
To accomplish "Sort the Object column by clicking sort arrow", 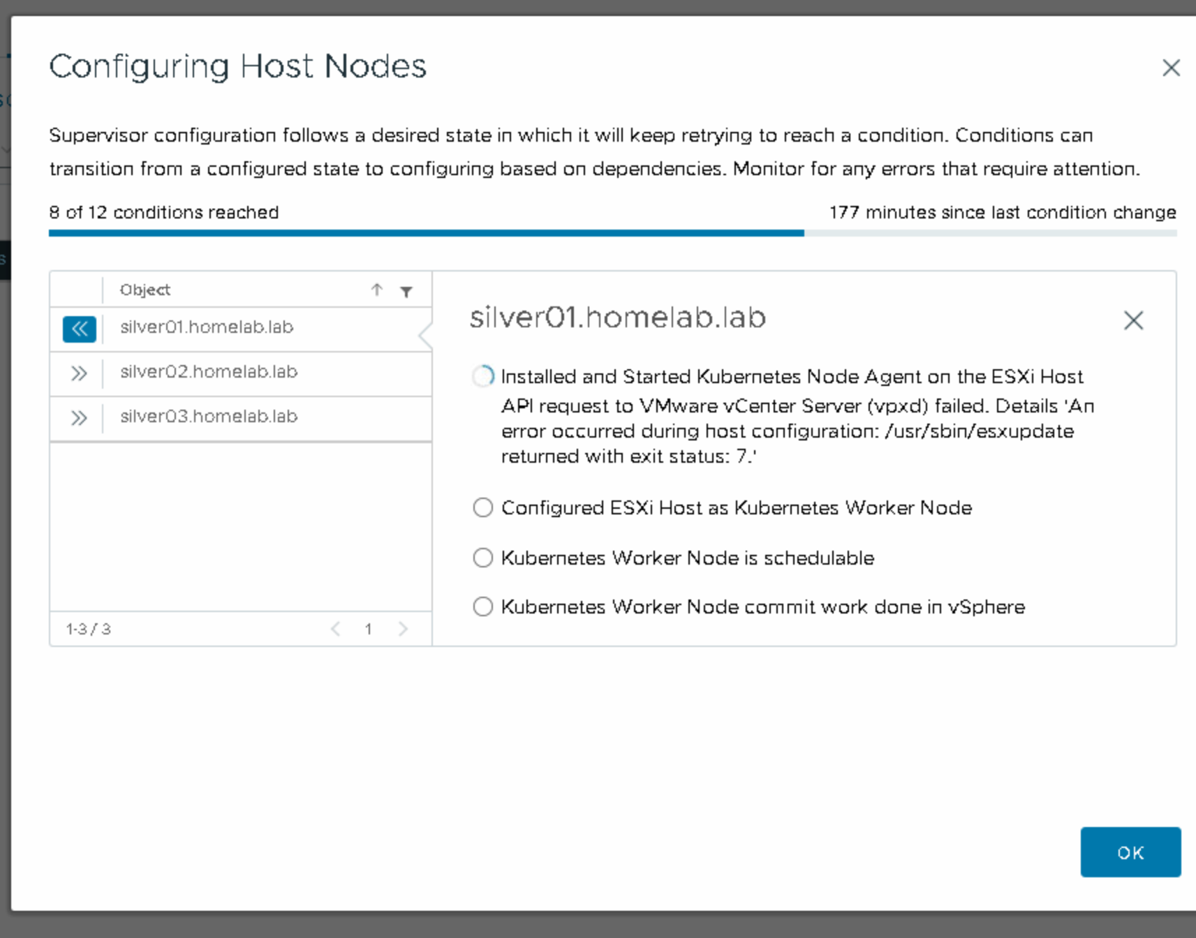I will click(377, 290).
